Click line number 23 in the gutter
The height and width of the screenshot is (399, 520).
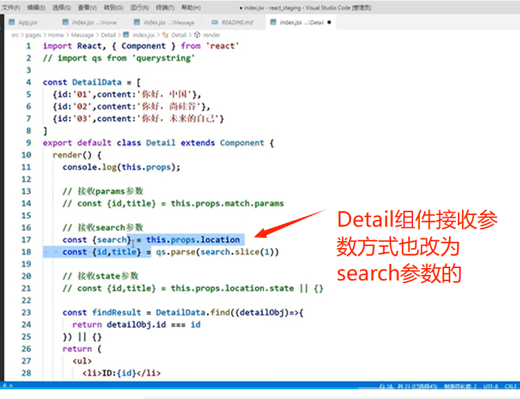26,312
